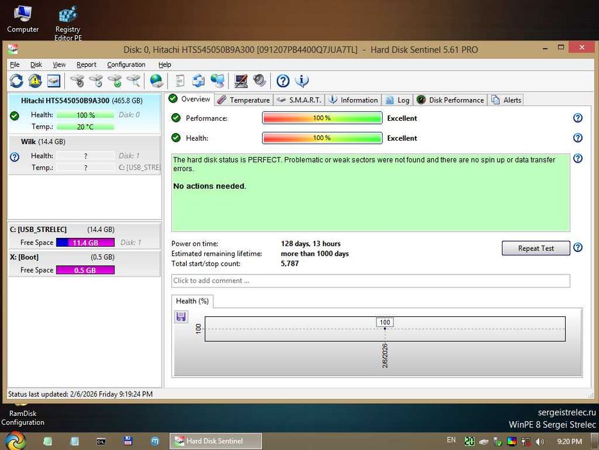Switch to the Disk Performance tab
599x450 pixels.
tap(450, 100)
